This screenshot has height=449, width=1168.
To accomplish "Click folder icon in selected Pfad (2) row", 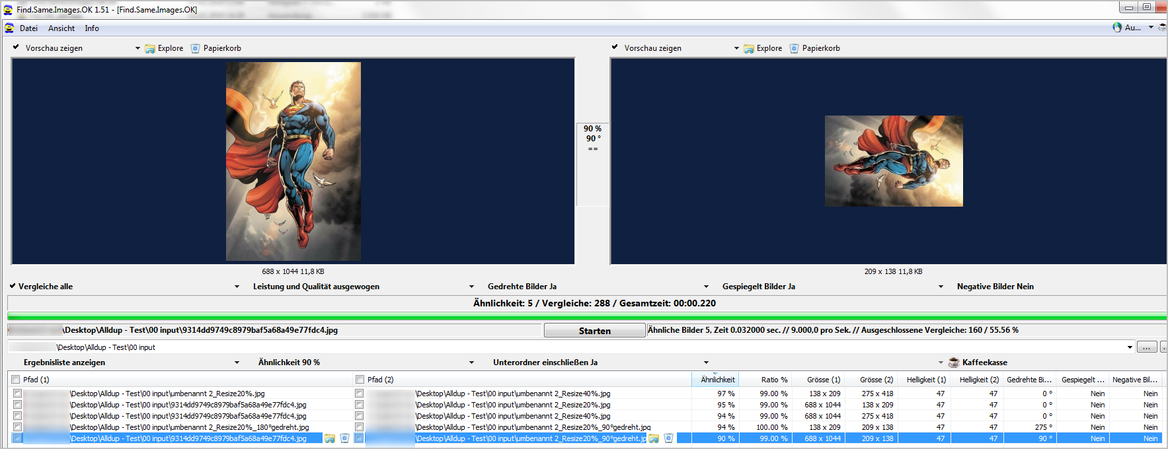I will (654, 438).
